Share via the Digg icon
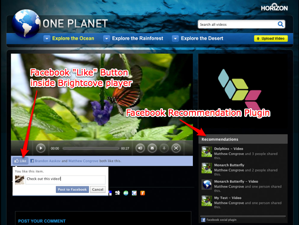Viewport: 299px width, 225px height. click(118, 193)
